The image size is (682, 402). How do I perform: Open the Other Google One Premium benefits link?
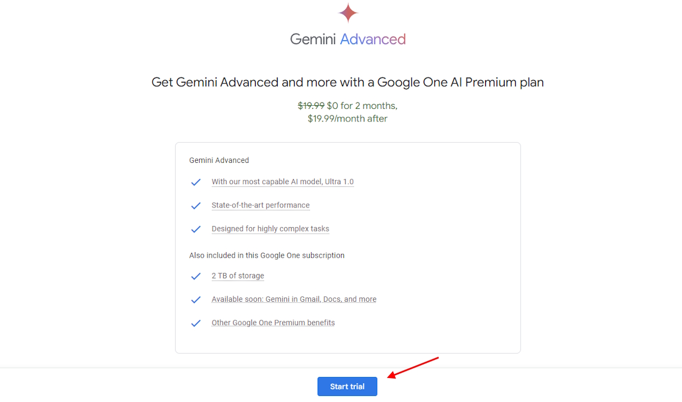point(273,322)
